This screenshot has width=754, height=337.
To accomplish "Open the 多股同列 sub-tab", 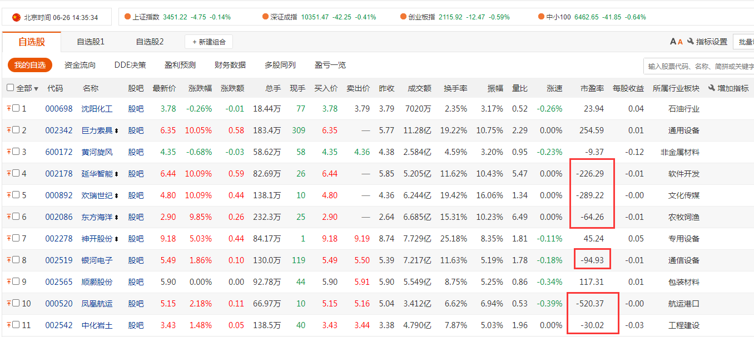I will point(280,65).
